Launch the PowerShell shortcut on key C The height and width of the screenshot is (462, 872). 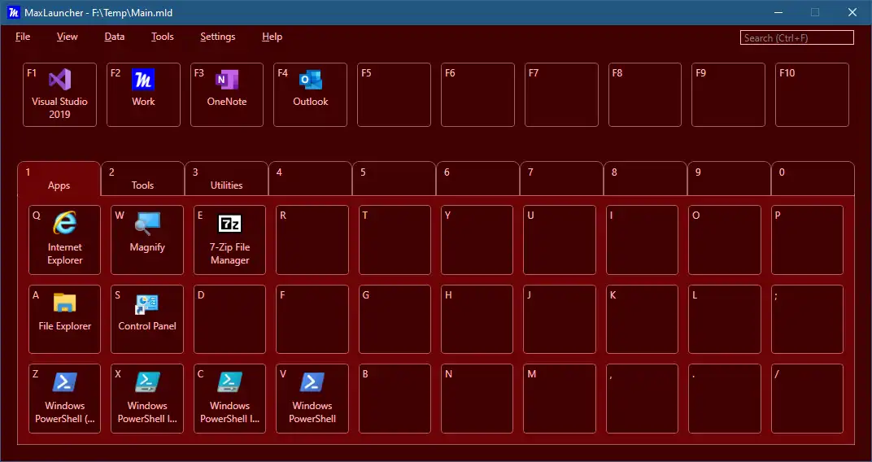click(229, 399)
